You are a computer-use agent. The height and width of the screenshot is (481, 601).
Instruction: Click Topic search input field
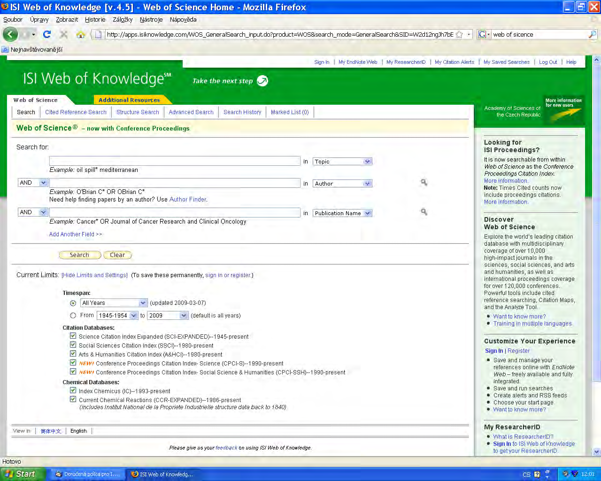(175, 161)
